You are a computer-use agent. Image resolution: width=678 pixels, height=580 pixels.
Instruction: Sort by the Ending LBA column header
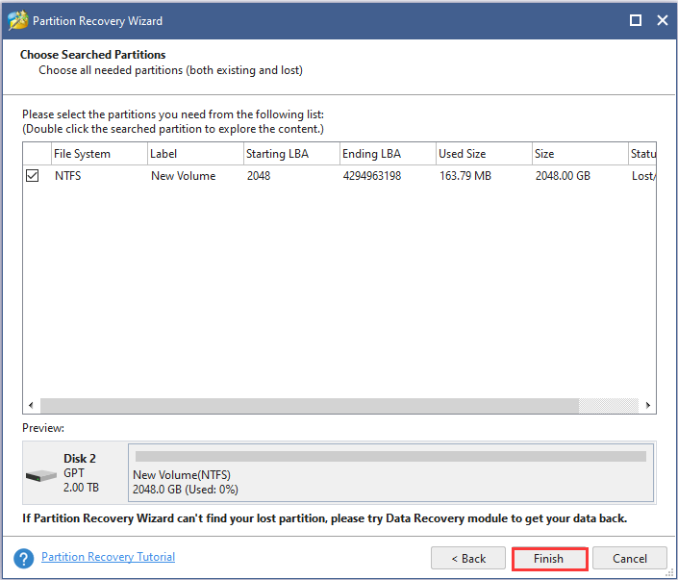[x=388, y=154]
